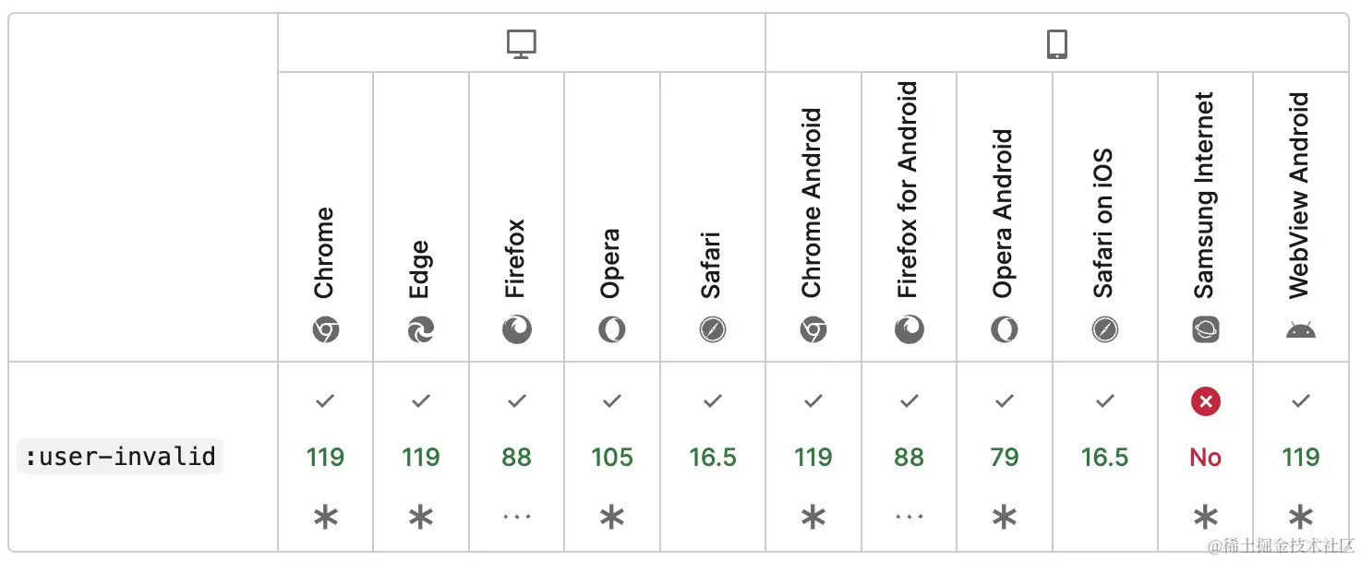1361x561 pixels.
Task: Expand the asterisk note under Samsung Internet
Action: coord(1205,518)
